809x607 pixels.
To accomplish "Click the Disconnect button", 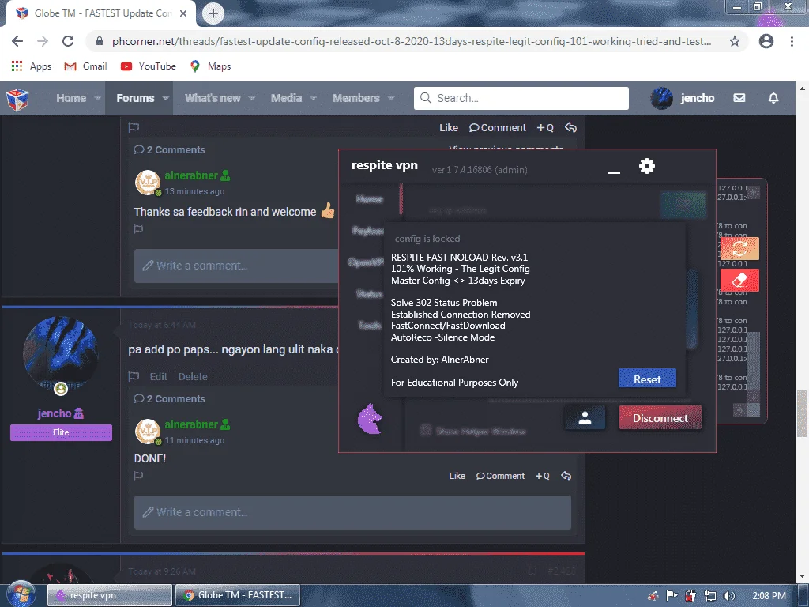I will [660, 417].
